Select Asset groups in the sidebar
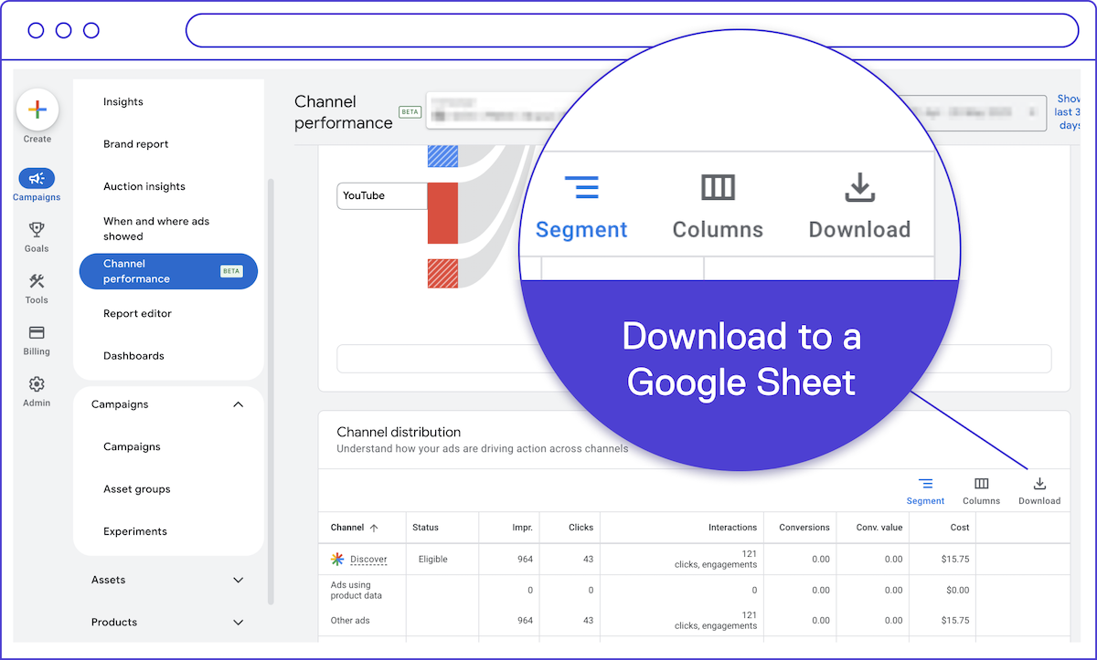Viewport: 1097px width, 660px height. (x=136, y=489)
